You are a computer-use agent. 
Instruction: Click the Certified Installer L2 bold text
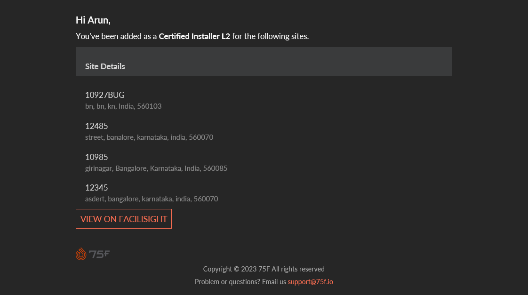[194, 36]
